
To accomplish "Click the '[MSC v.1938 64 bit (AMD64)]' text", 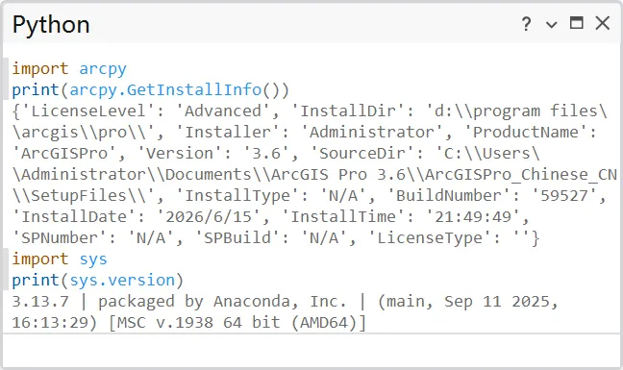I will (237, 322).
